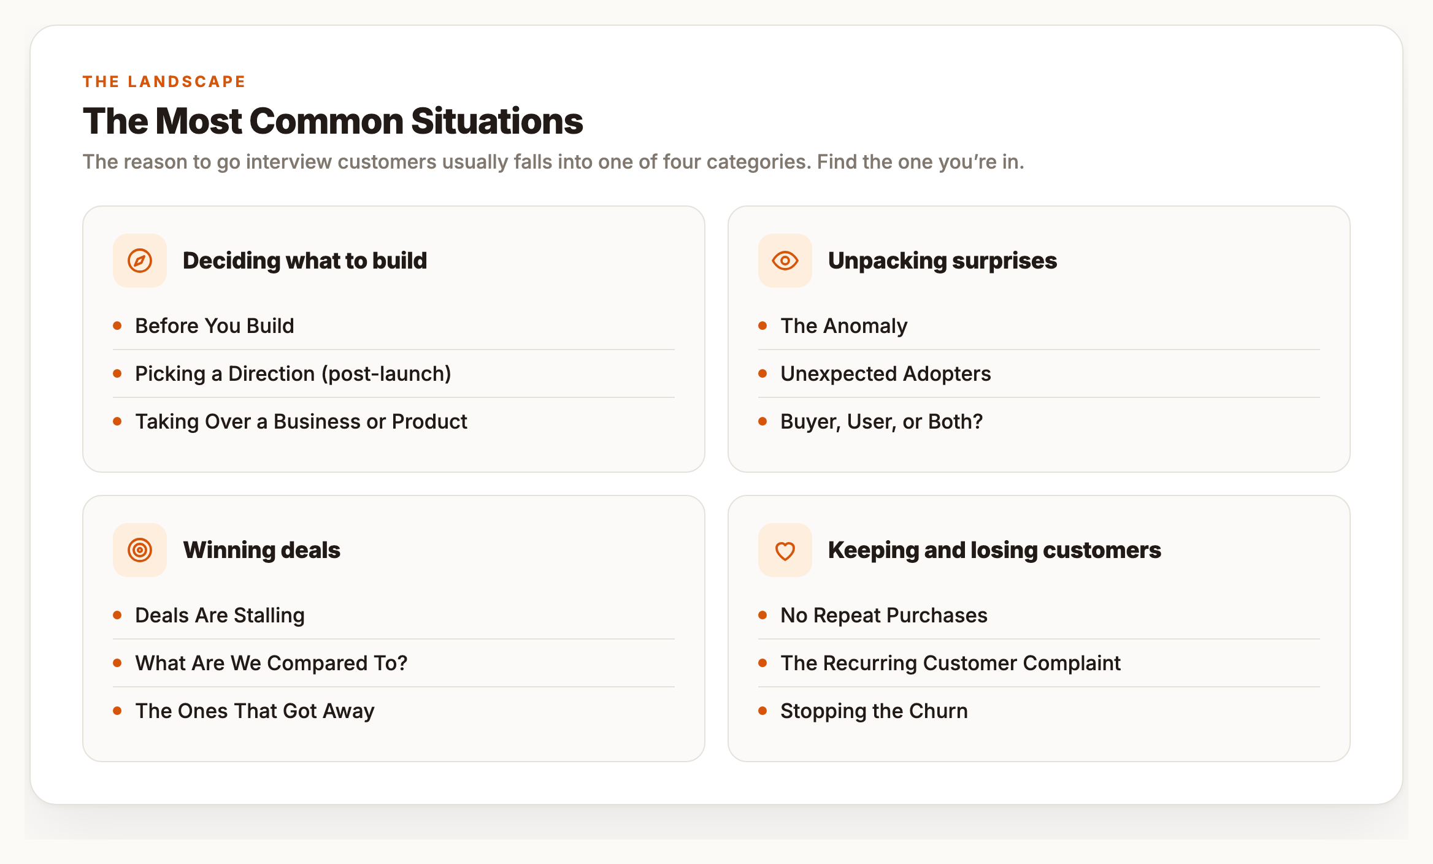
Task: Choose Buyer, User, or Both?
Action: pyautogui.click(x=1039, y=421)
